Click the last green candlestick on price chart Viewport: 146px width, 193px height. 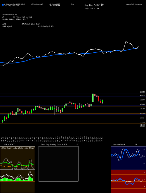click(102, 101)
